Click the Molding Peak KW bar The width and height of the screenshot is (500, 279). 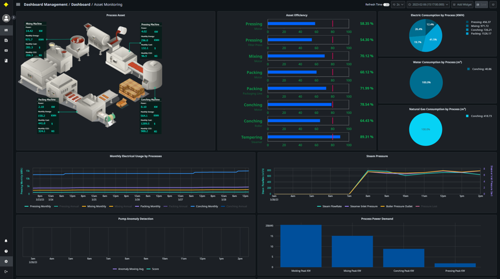(301, 245)
